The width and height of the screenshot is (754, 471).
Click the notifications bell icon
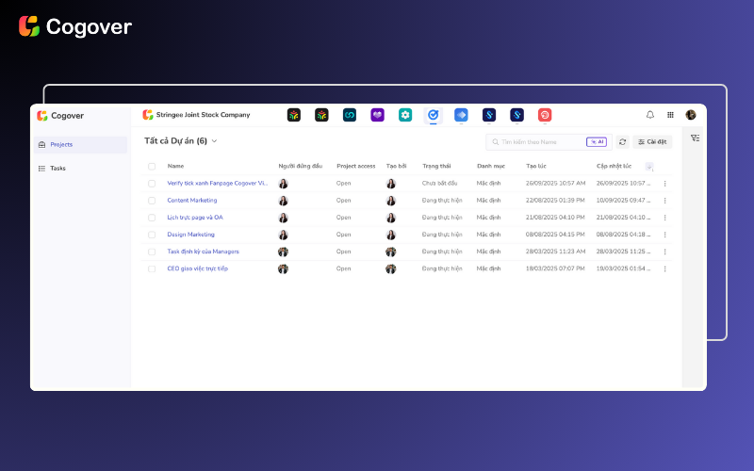point(649,115)
